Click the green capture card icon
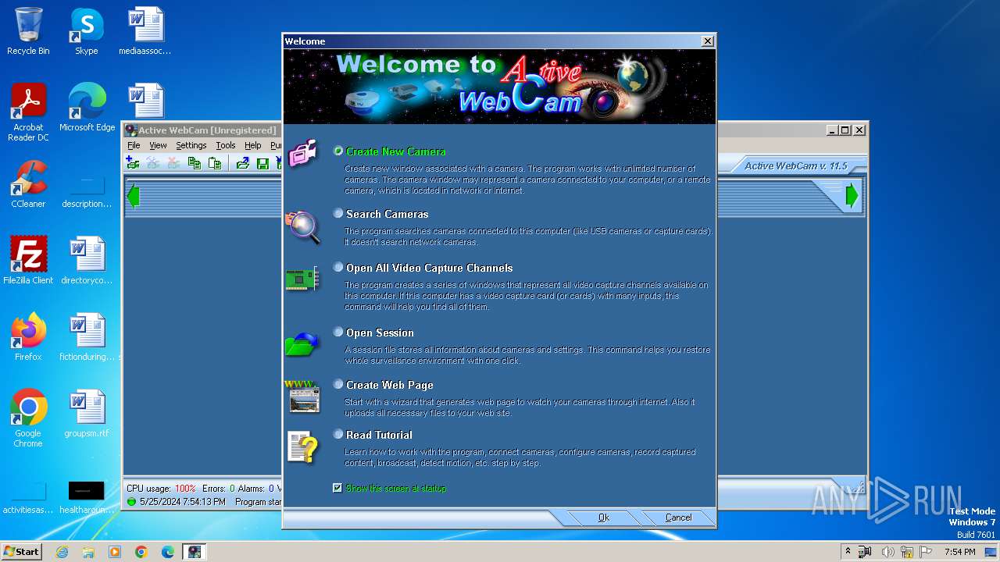The height and width of the screenshot is (562, 1000). (x=302, y=279)
